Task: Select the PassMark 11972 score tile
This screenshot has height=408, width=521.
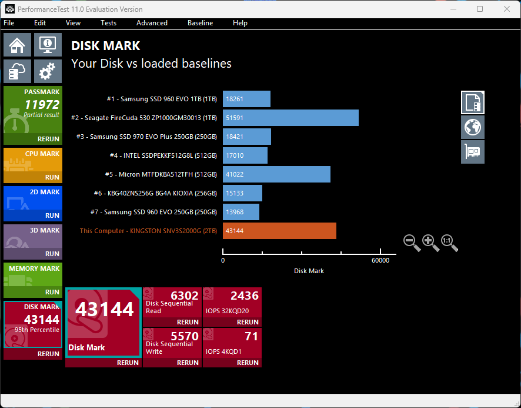Action: click(x=33, y=110)
